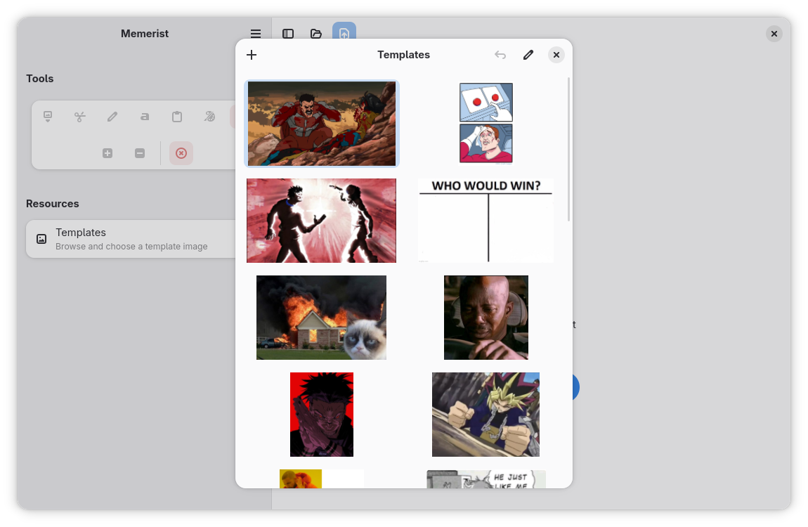This screenshot has width=808, height=527.
Task: Select the burning house grumpy cat template
Action: (x=322, y=318)
